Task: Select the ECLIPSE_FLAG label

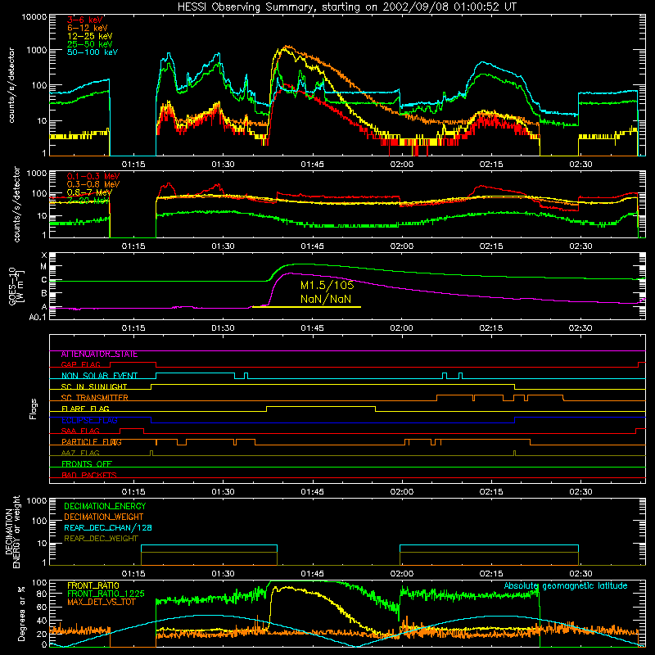Action: [89, 420]
